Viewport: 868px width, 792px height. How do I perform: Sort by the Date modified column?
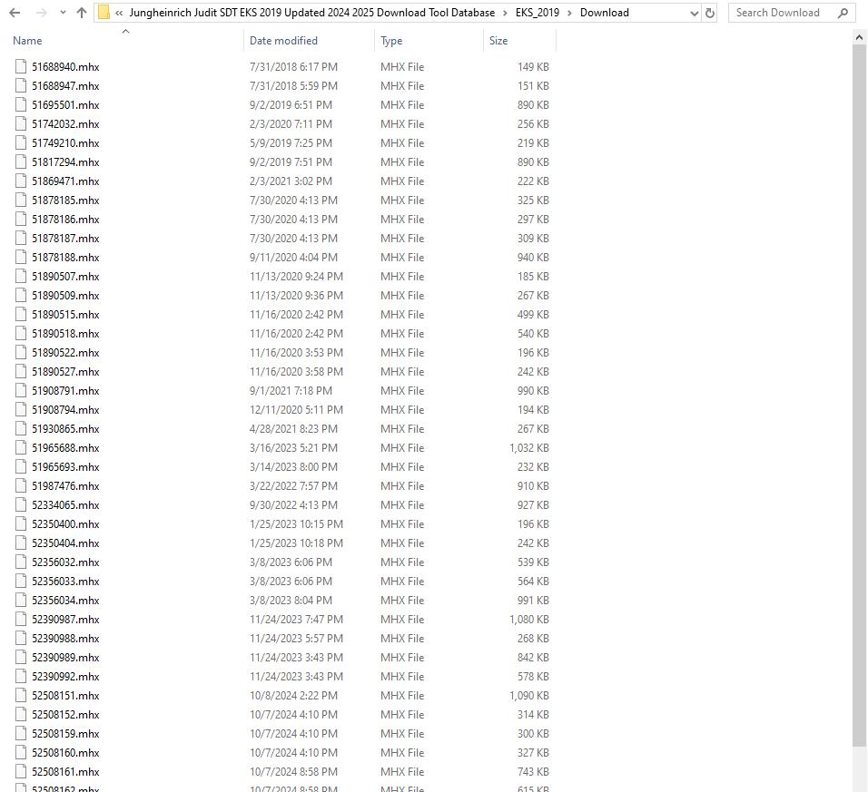[x=309, y=41]
